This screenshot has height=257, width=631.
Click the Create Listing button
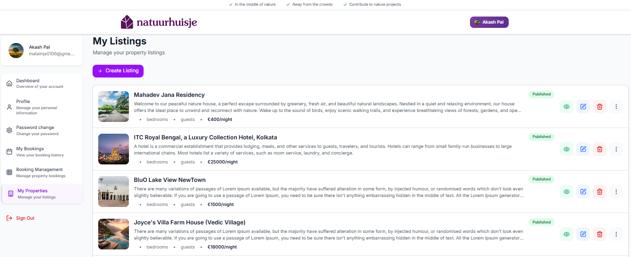pos(118,71)
